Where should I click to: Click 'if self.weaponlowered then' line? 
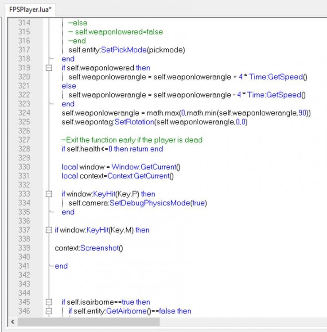106,68
